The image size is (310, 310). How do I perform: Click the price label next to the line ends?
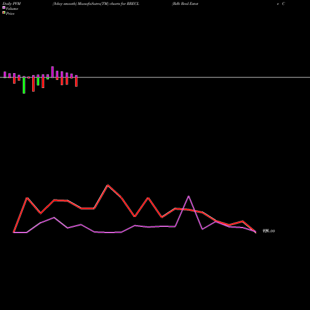[x=268, y=231]
